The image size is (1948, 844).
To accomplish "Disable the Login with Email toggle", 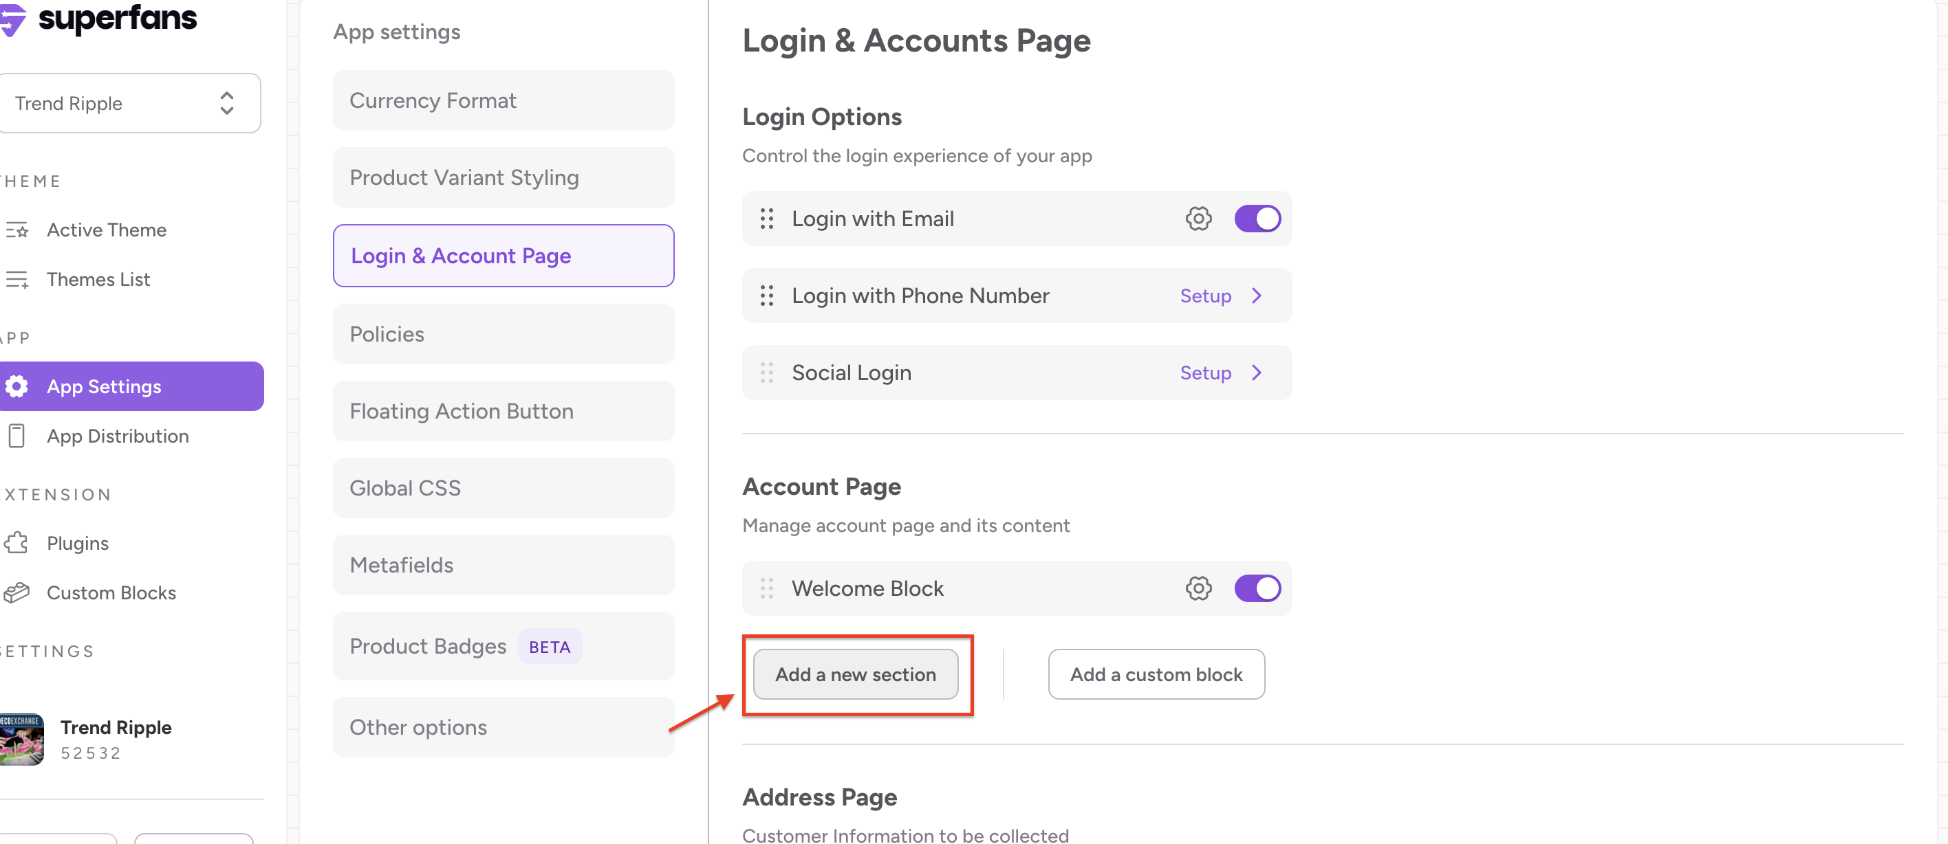I will (x=1257, y=219).
